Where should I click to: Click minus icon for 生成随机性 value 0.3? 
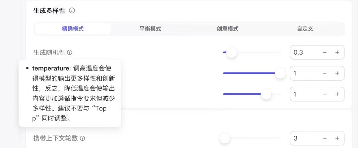click(x=325, y=52)
